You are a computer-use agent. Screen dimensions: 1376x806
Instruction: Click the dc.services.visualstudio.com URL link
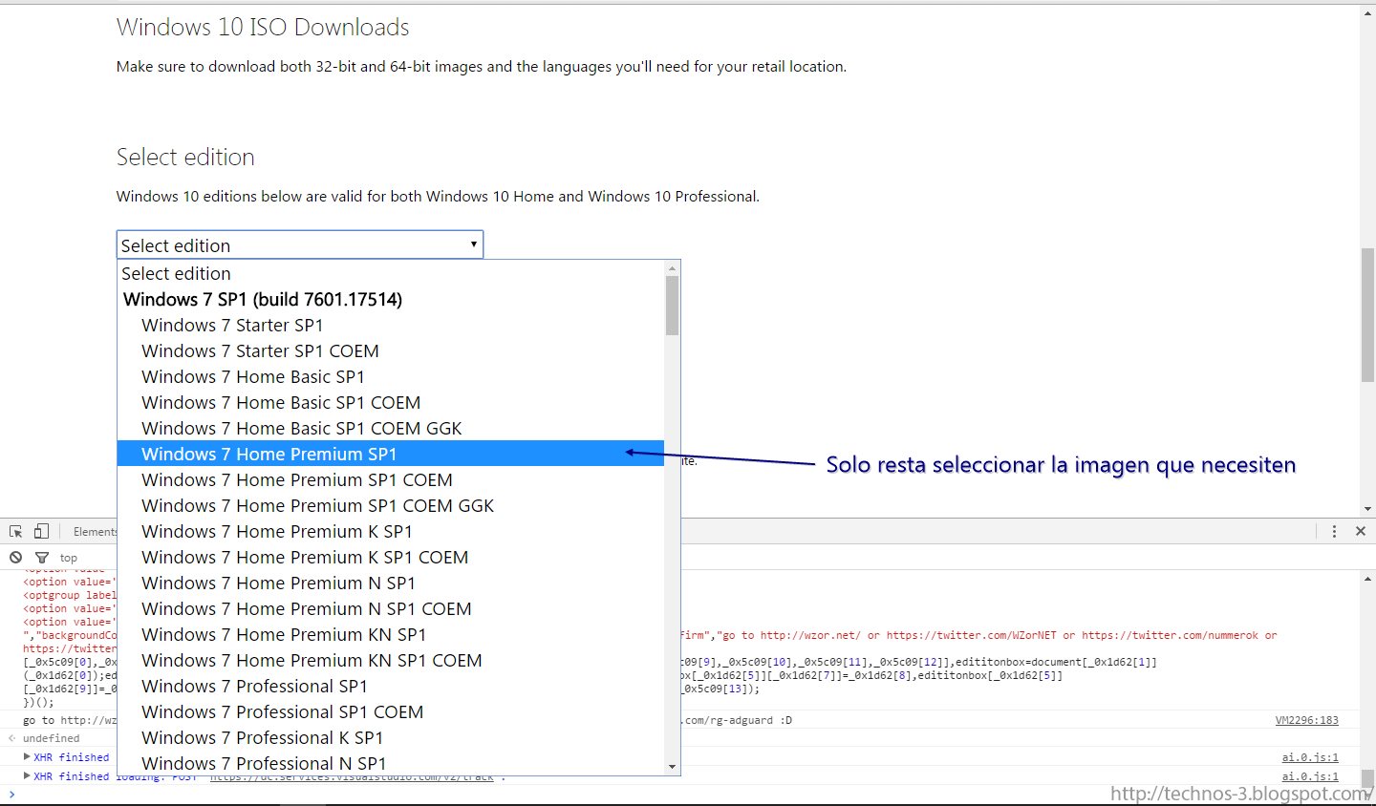click(352, 778)
